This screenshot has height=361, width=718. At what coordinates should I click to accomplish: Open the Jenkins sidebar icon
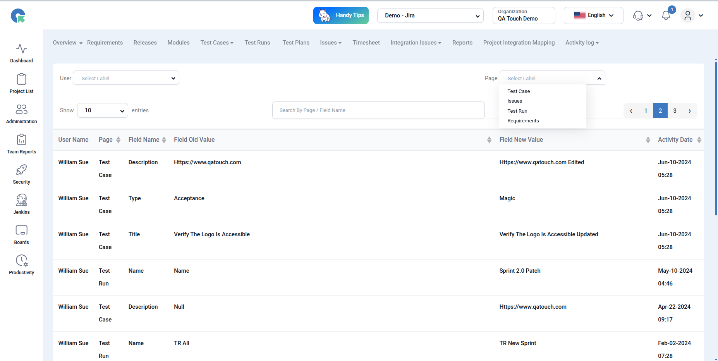click(x=21, y=200)
